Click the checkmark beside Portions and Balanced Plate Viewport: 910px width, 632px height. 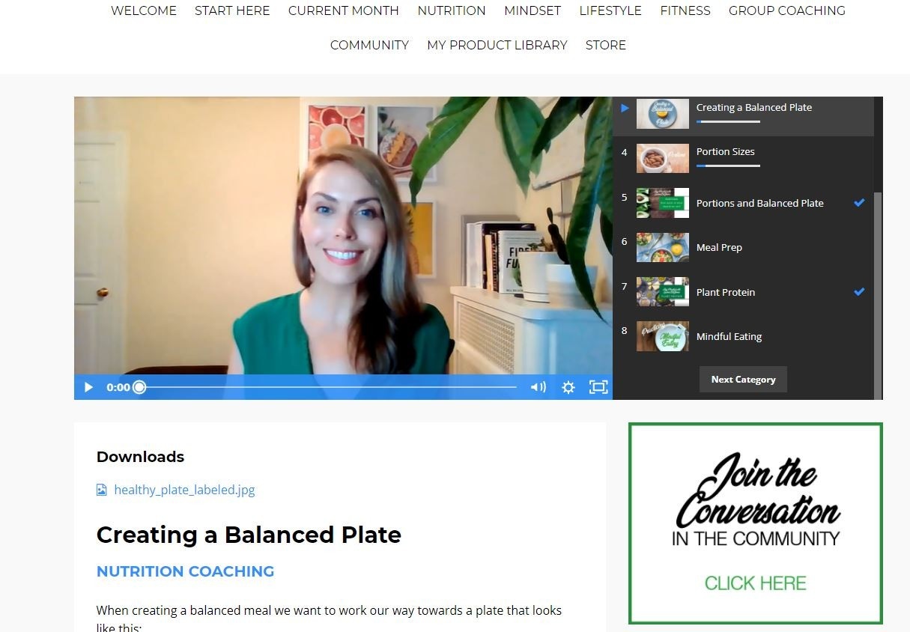[x=859, y=203]
